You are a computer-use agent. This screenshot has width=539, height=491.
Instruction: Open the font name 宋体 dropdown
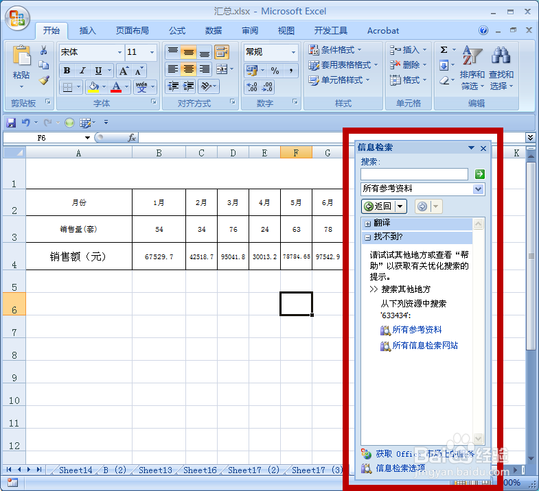(119, 52)
